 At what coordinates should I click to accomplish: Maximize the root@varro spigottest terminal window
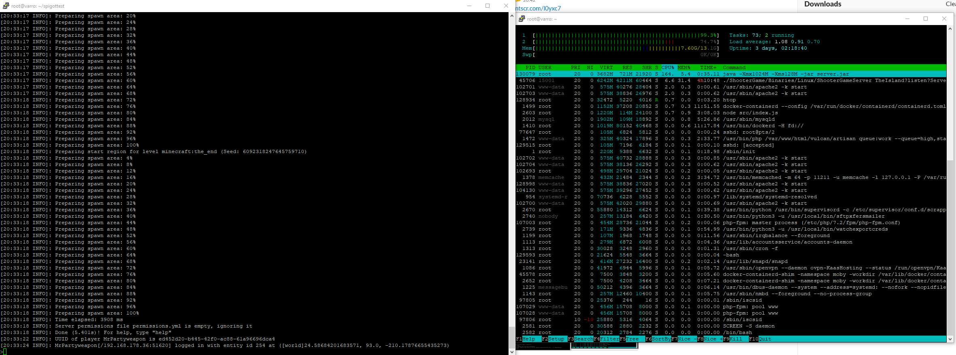(488, 6)
